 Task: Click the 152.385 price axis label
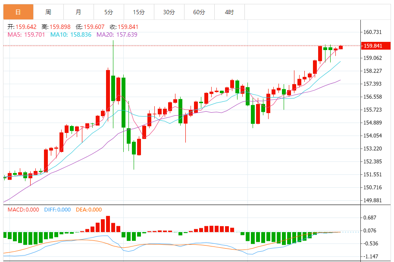point(372,161)
